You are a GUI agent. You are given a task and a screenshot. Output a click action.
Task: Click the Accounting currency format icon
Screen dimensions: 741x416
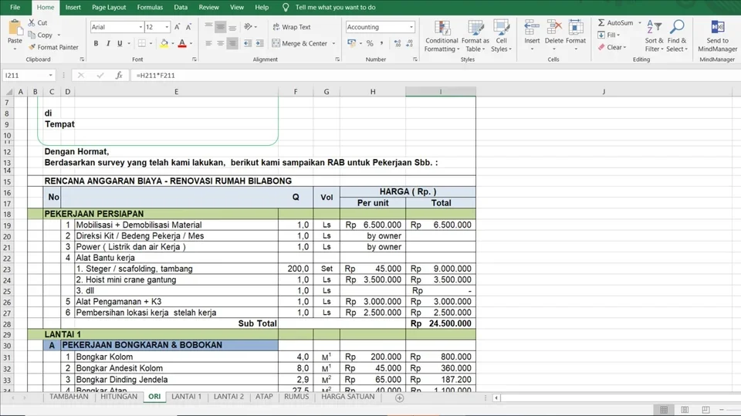(x=352, y=43)
